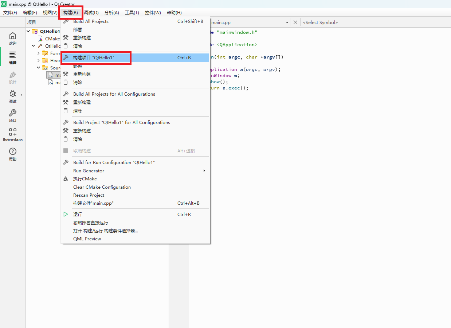The image size is (451, 328).
Task: Expand the Forms folder arrow
Action: pos(38,53)
